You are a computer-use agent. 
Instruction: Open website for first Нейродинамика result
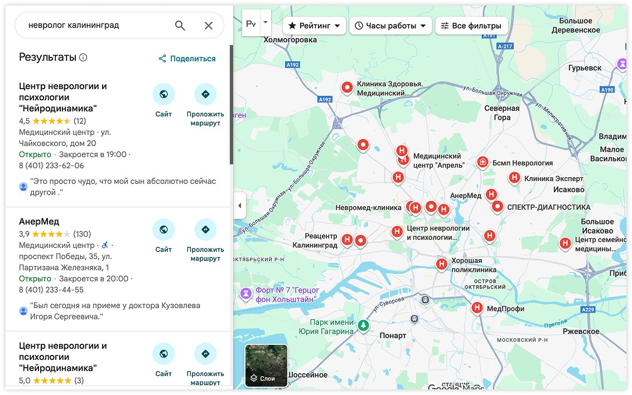click(x=163, y=95)
